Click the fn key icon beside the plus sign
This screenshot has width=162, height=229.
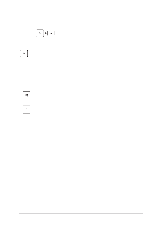coord(40,33)
